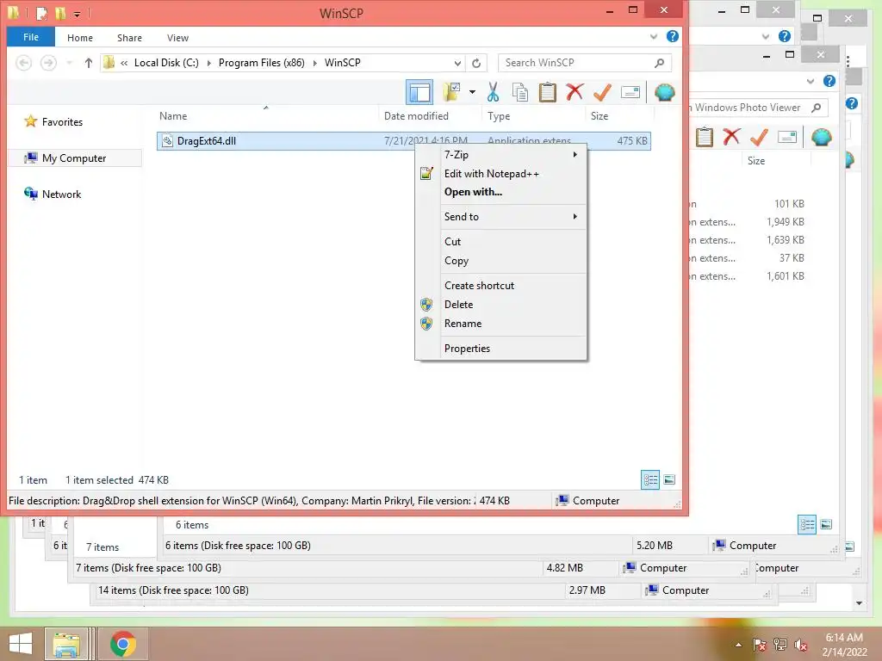Screen dimensions: 882x661
Task: Click the clipboard Paste icon in WinSCP window
Action: (547, 92)
